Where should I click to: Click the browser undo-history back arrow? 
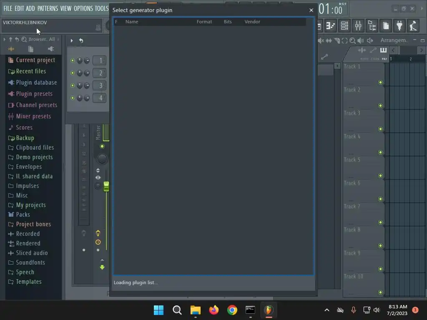tap(17, 39)
